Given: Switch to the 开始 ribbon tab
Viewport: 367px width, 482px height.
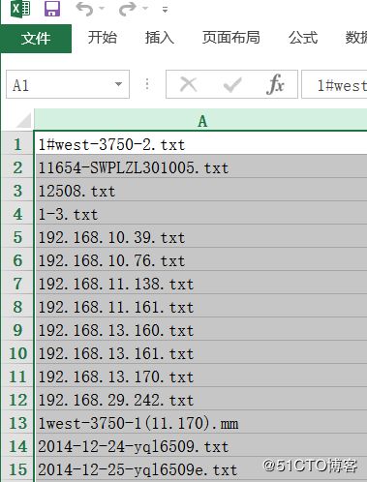Looking at the screenshot, I should (x=102, y=38).
